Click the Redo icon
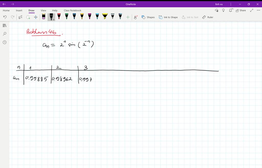Screen dimensions: 262x168 coord(13,17)
